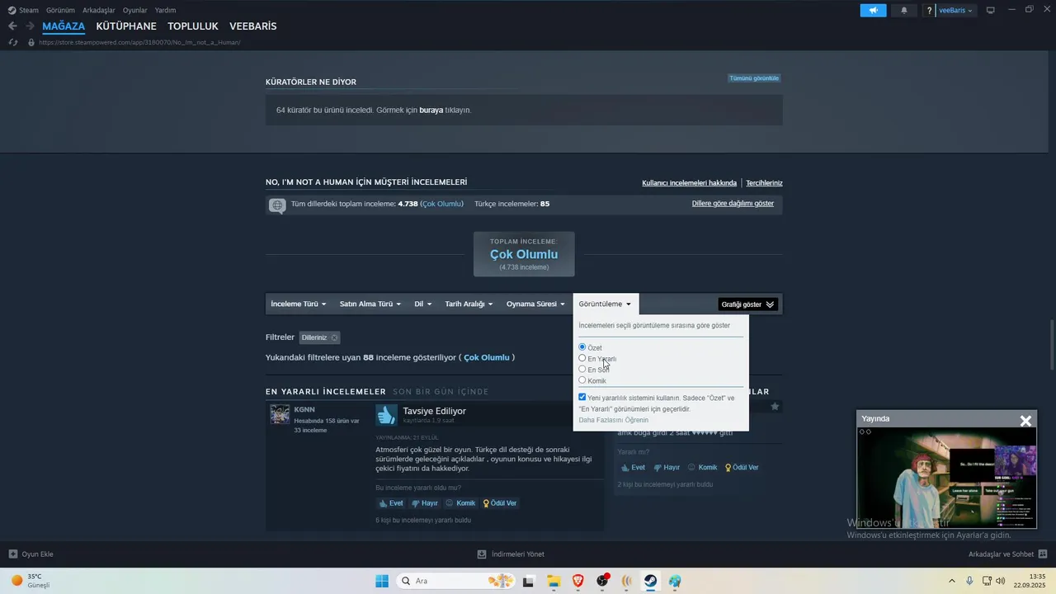Click the microphone icon in system tray

click(970, 581)
